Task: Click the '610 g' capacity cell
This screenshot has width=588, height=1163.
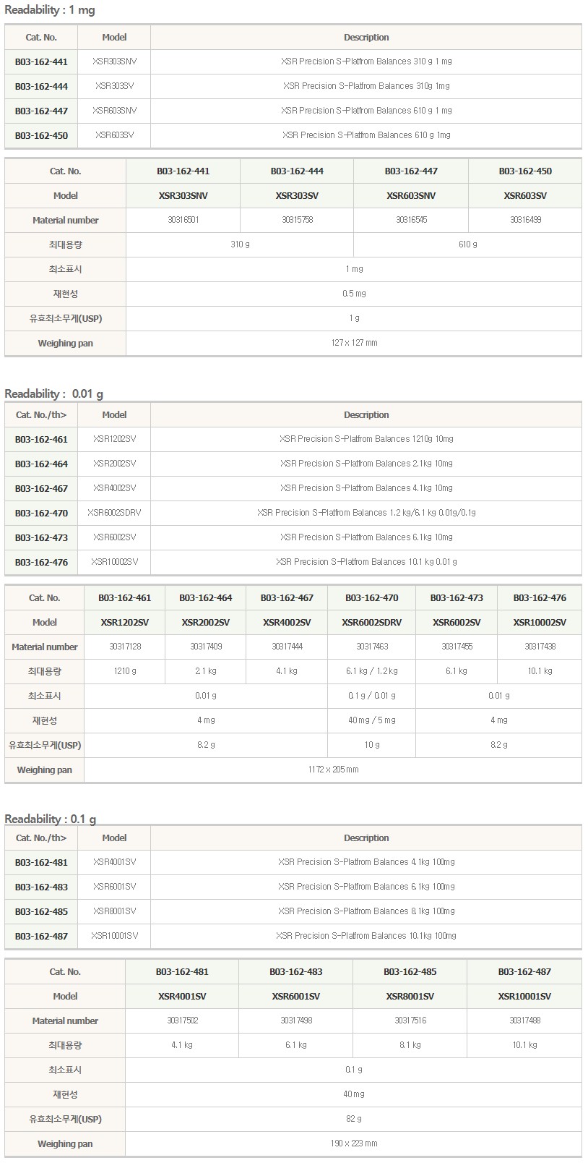Action: pos(468,244)
